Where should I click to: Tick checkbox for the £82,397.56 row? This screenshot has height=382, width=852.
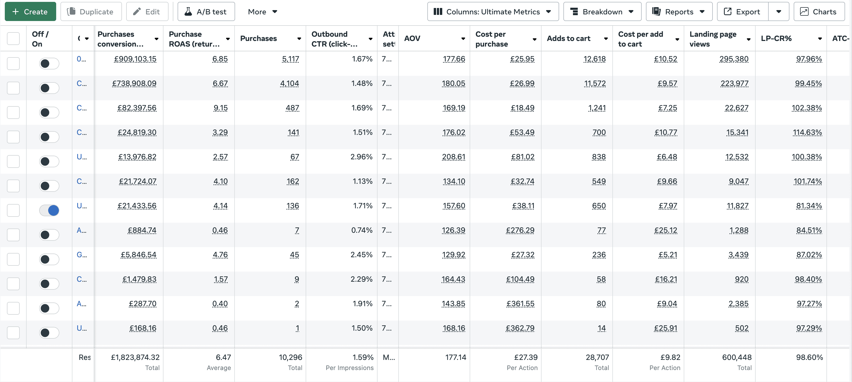(x=13, y=112)
